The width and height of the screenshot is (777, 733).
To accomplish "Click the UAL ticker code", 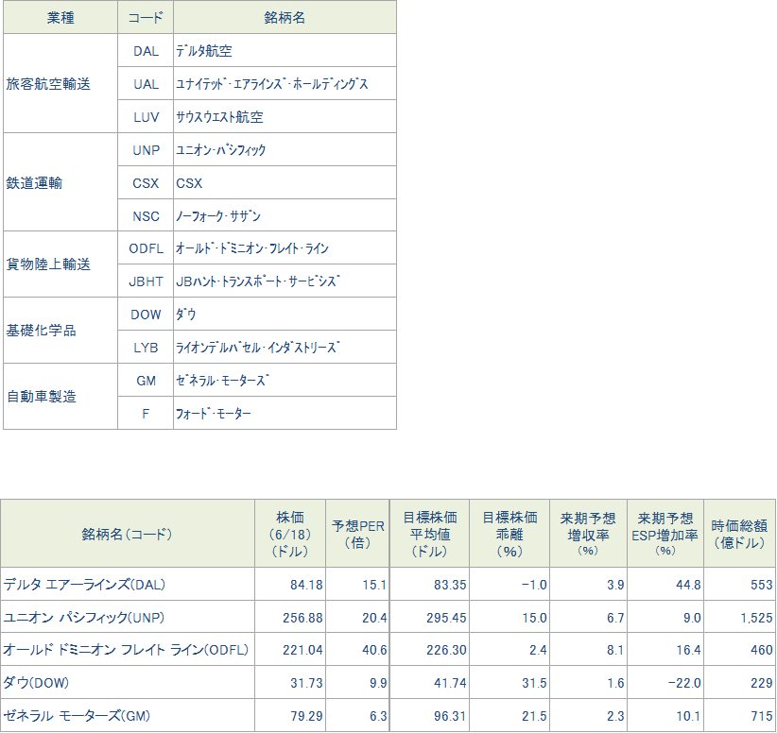I will [146, 84].
